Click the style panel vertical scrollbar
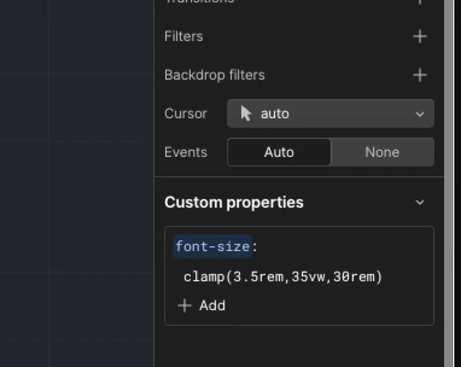 tap(449, 183)
